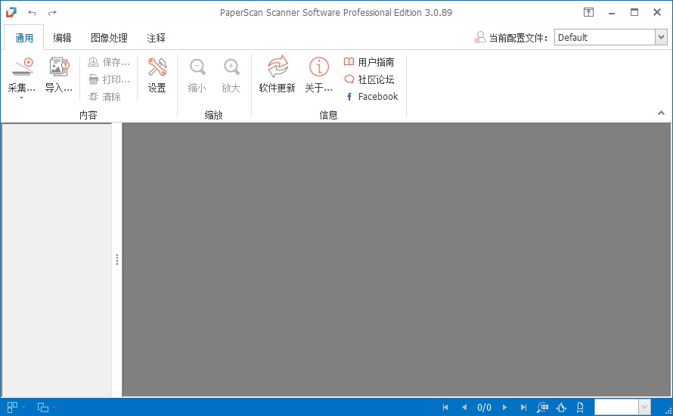Switch to the 编辑 edit tab
The image size is (673, 416).
click(x=62, y=38)
